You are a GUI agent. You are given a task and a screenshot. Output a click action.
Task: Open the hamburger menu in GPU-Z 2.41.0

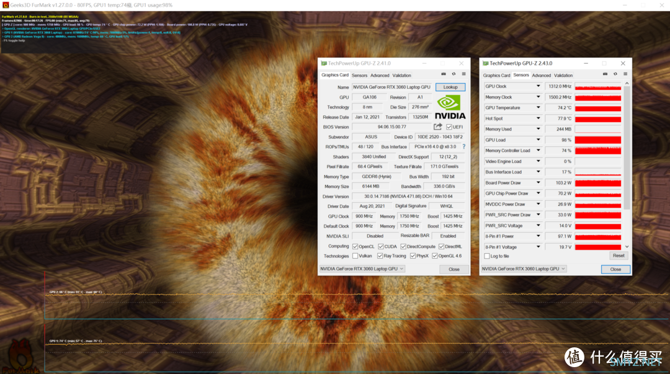[463, 74]
